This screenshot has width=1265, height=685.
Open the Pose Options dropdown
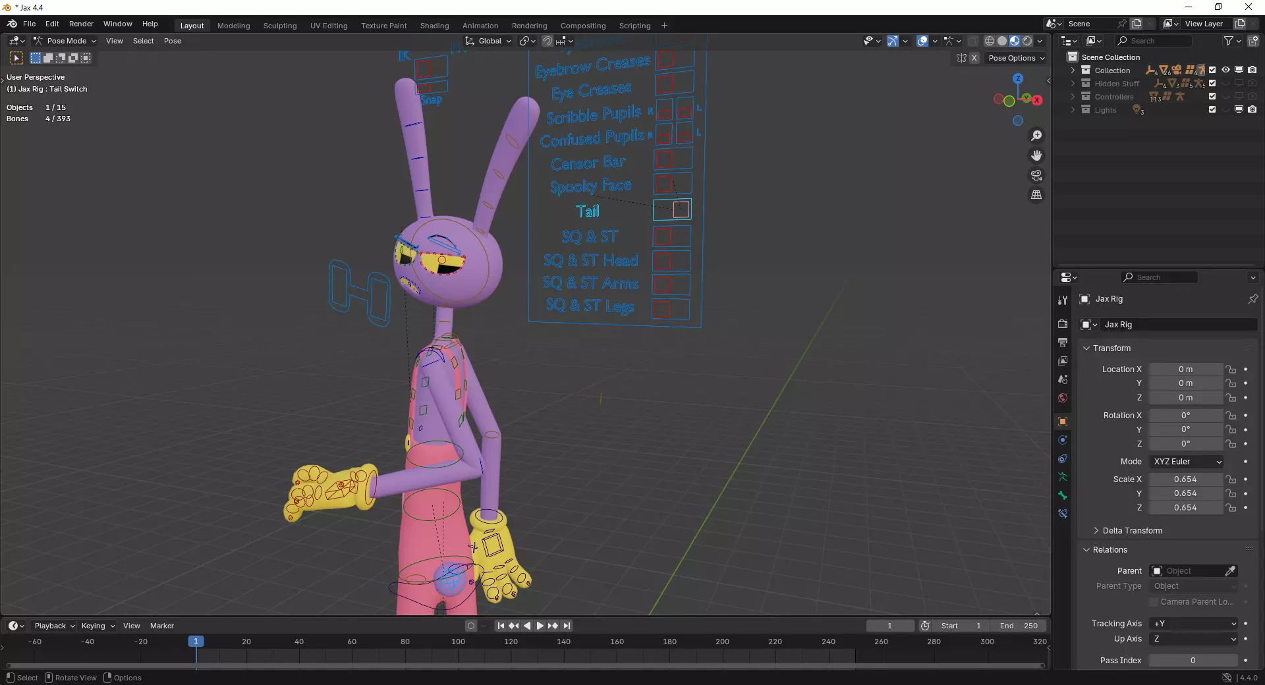click(1017, 58)
